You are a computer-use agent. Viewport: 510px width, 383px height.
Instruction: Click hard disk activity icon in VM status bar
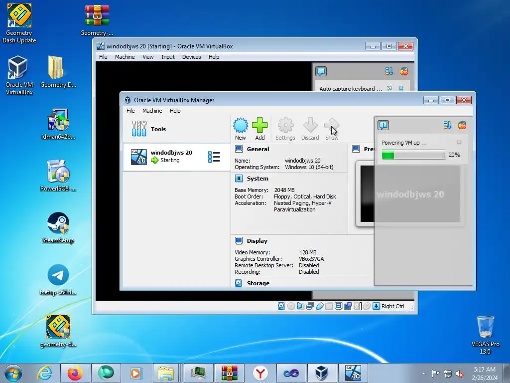coord(281,306)
